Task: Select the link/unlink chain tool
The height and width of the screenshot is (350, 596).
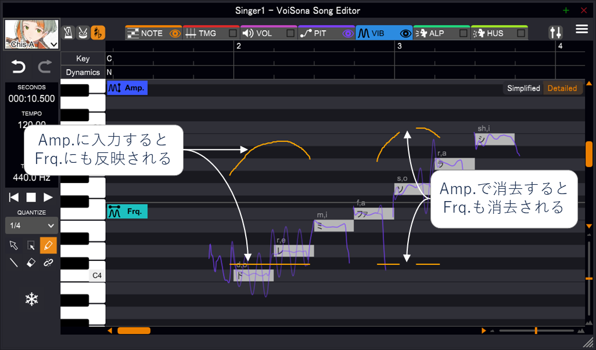Action: 48,262
